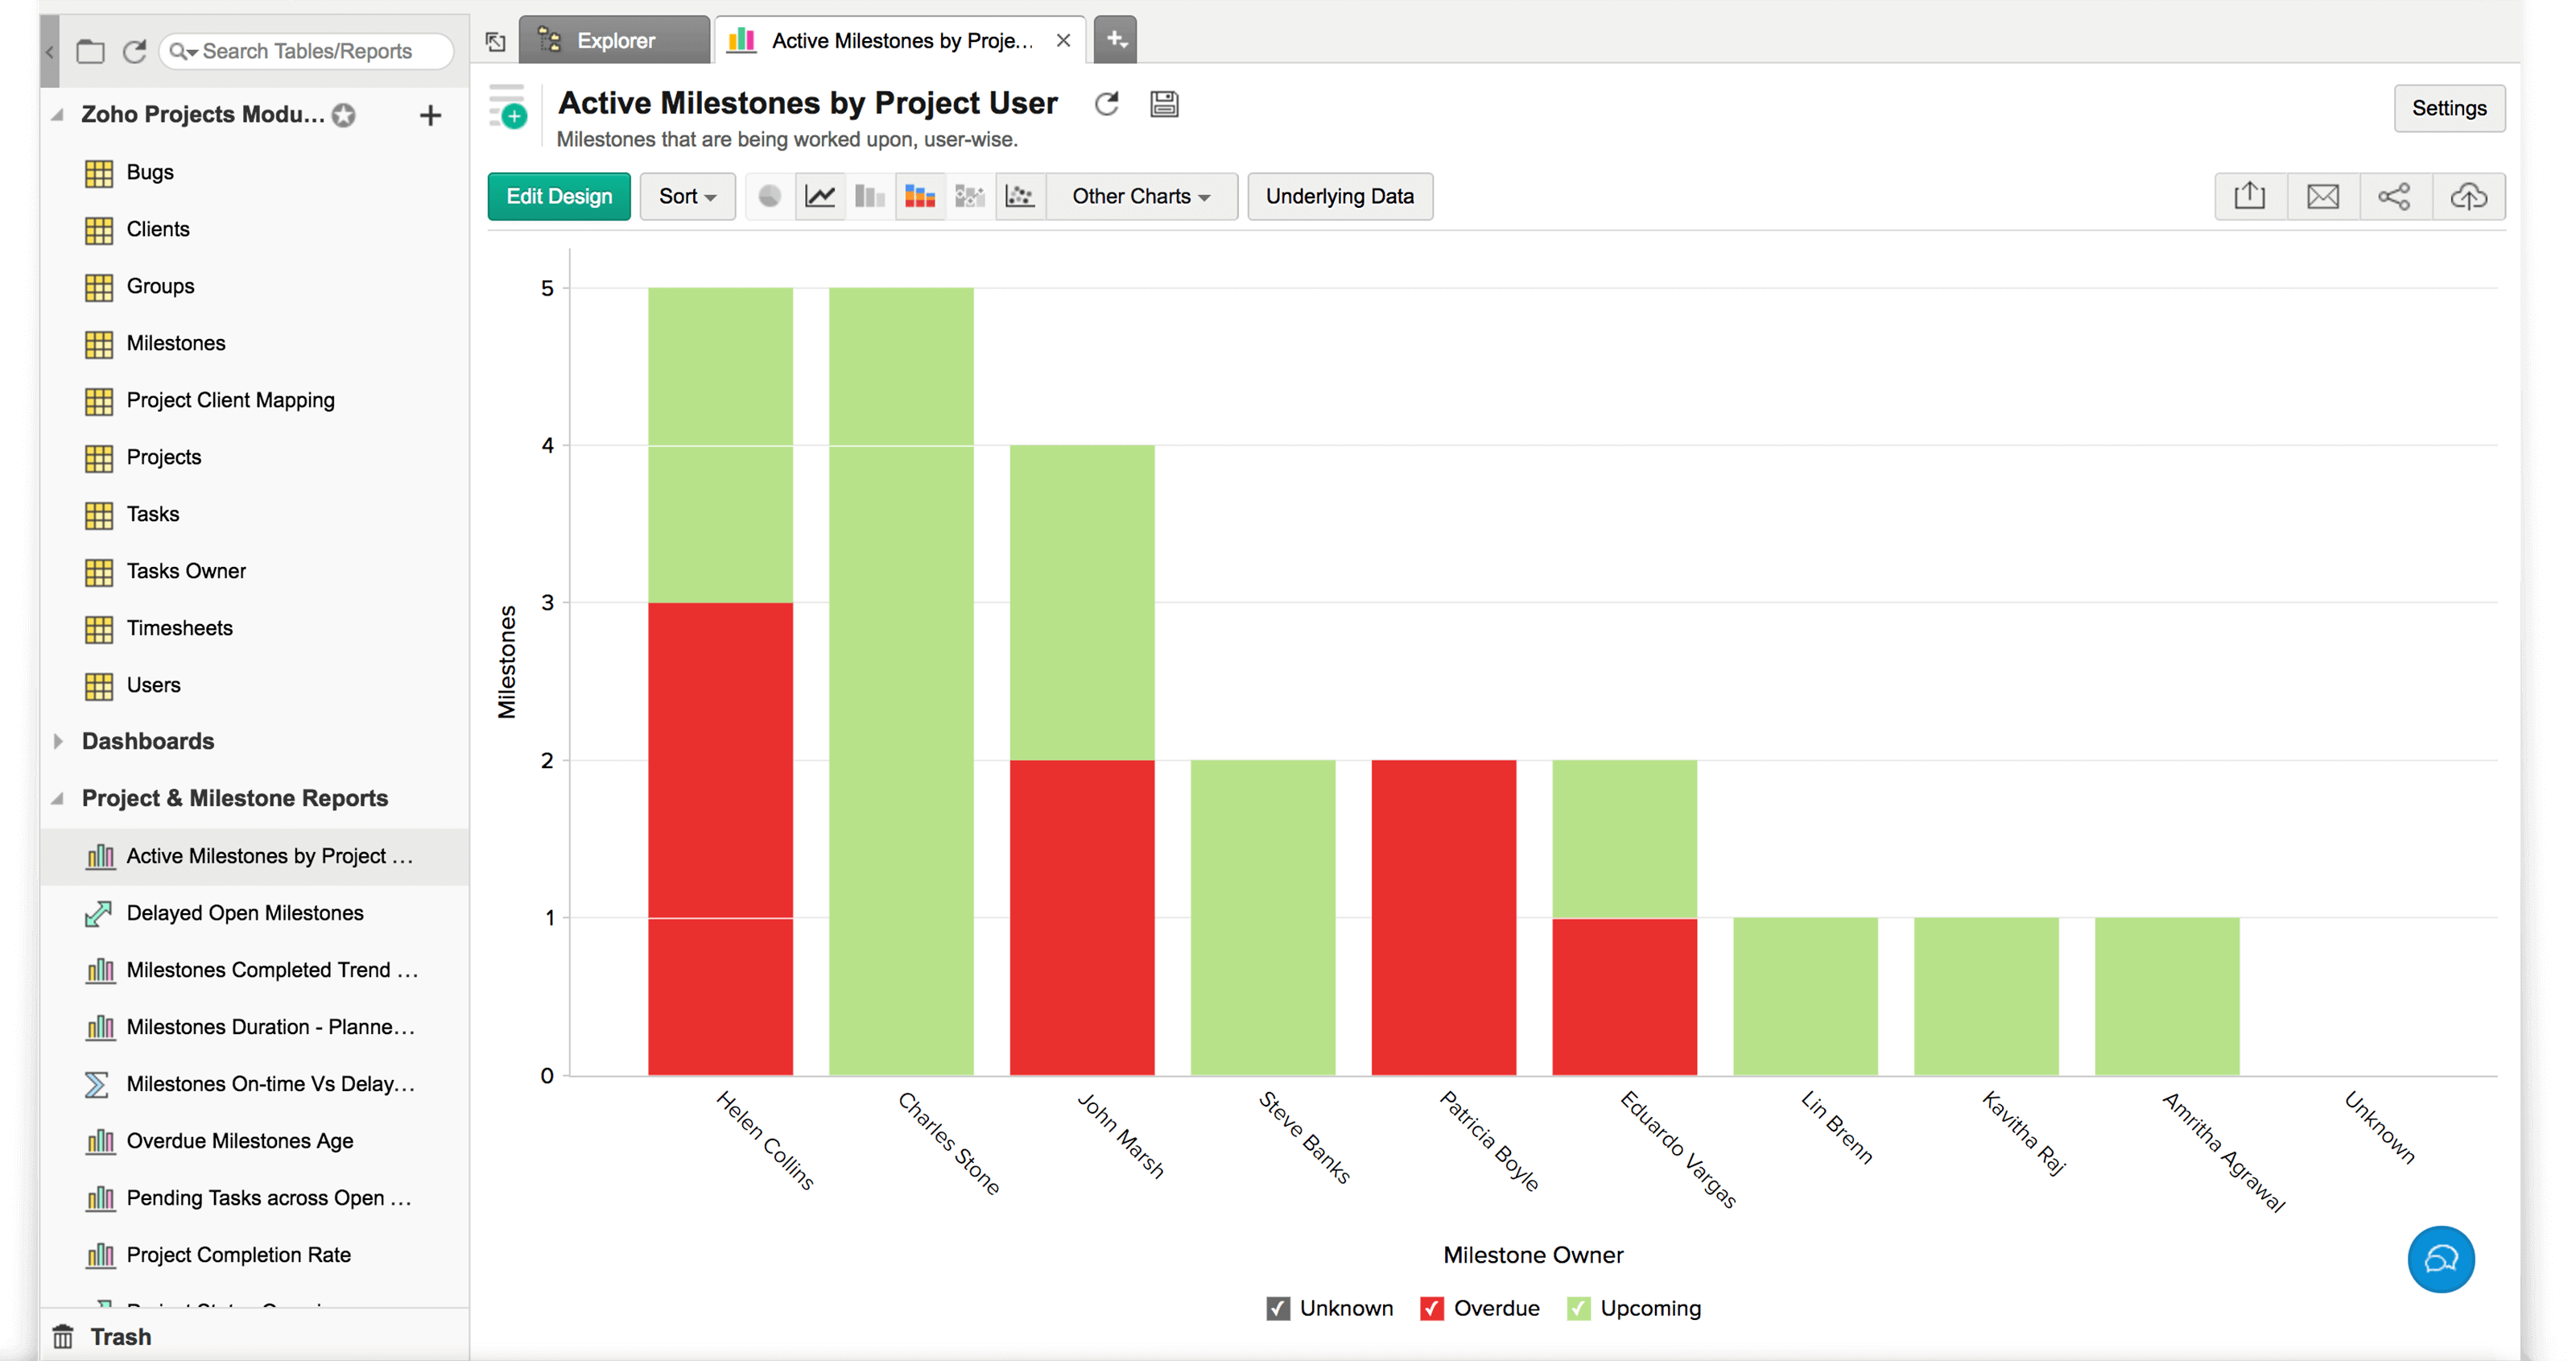Expand the Other Charts dropdown
The image size is (2576, 1361).
(x=1140, y=196)
